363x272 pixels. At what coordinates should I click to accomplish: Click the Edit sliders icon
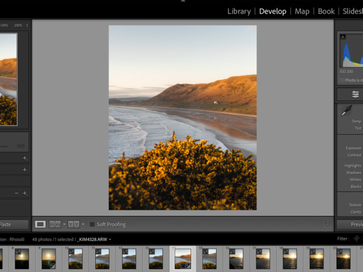355,94
